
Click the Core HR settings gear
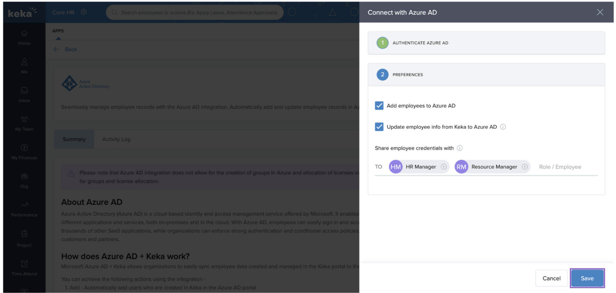[84, 12]
